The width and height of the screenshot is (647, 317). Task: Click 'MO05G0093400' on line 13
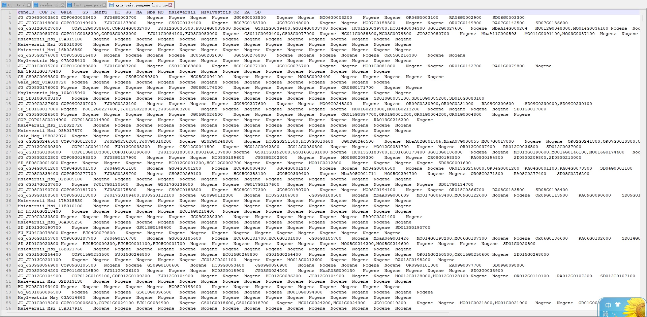pyautogui.click(x=314, y=77)
